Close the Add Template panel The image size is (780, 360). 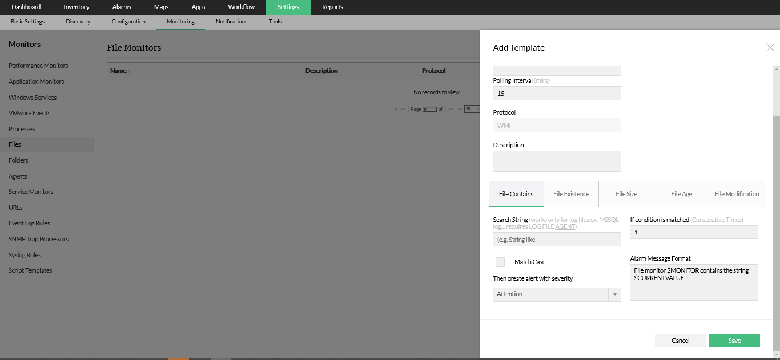pos(770,48)
